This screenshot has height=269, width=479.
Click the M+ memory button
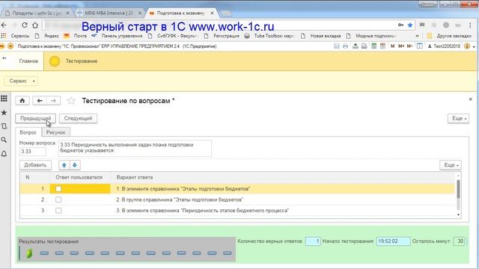(x=401, y=46)
